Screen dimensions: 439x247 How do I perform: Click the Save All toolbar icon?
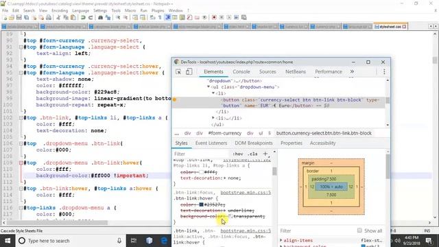27,17
